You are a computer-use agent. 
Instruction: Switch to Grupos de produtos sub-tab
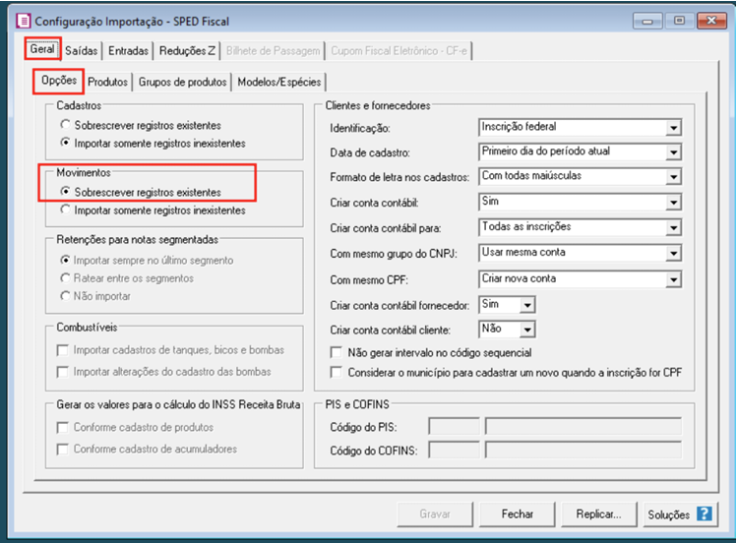(x=183, y=82)
